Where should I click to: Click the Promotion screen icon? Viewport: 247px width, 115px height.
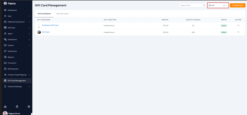pos(5,63)
